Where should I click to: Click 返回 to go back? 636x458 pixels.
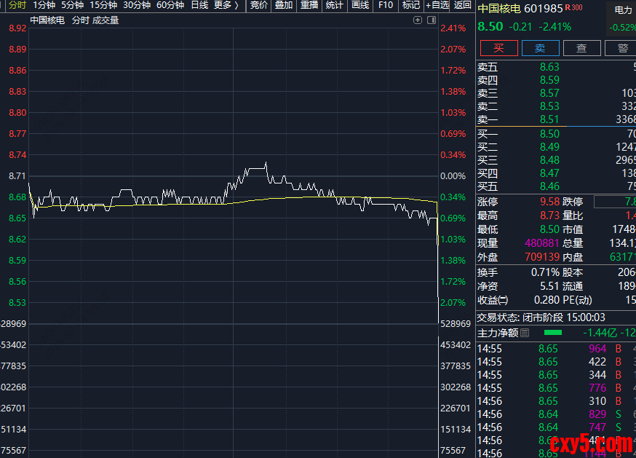(x=462, y=5)
